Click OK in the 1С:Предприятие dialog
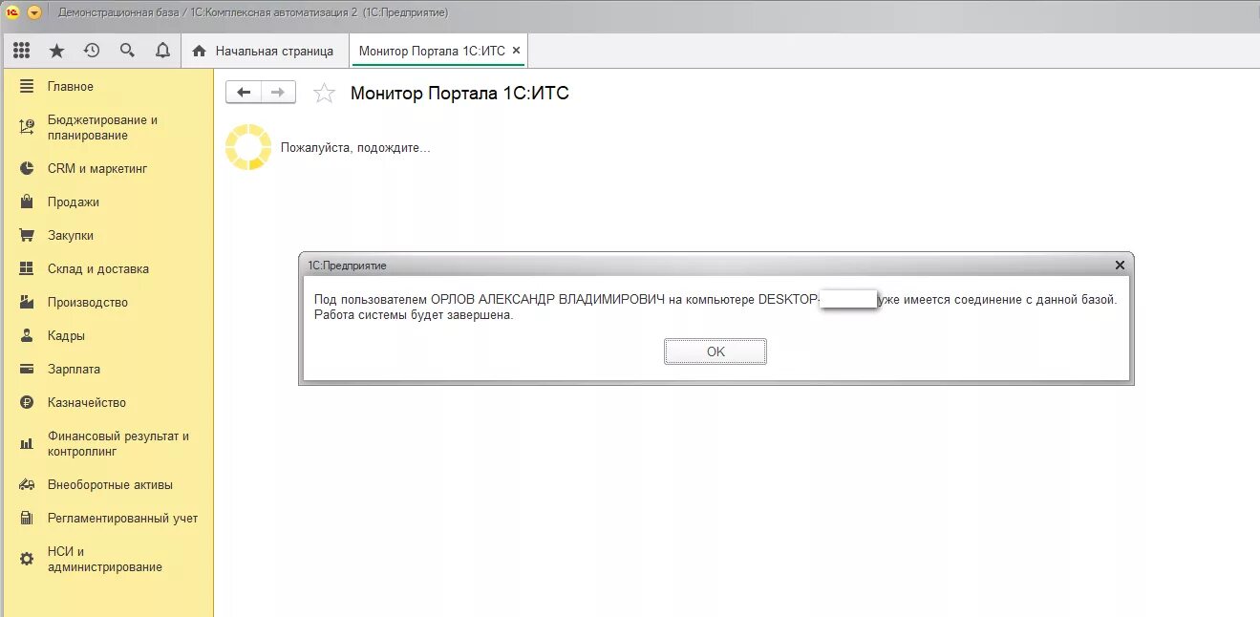 [x=715, y=351]
